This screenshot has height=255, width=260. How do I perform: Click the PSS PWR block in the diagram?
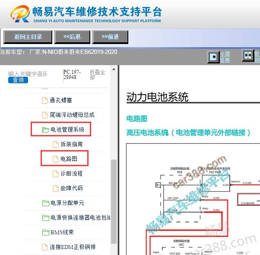[216, 183]
